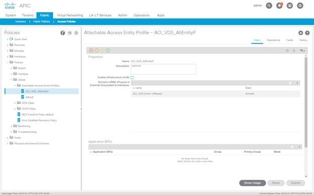Viewport: 314px width, 195px height.
Task: Click the green warning fault icon
Action: [108, 50]
